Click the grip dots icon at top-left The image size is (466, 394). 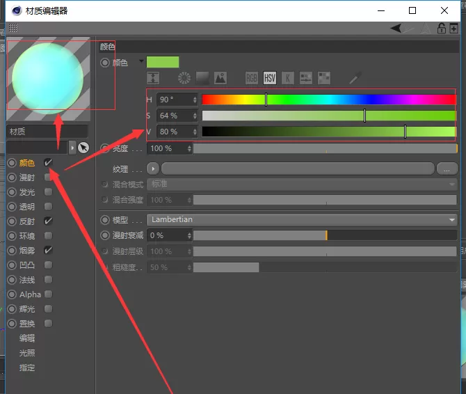pos(13,28)
